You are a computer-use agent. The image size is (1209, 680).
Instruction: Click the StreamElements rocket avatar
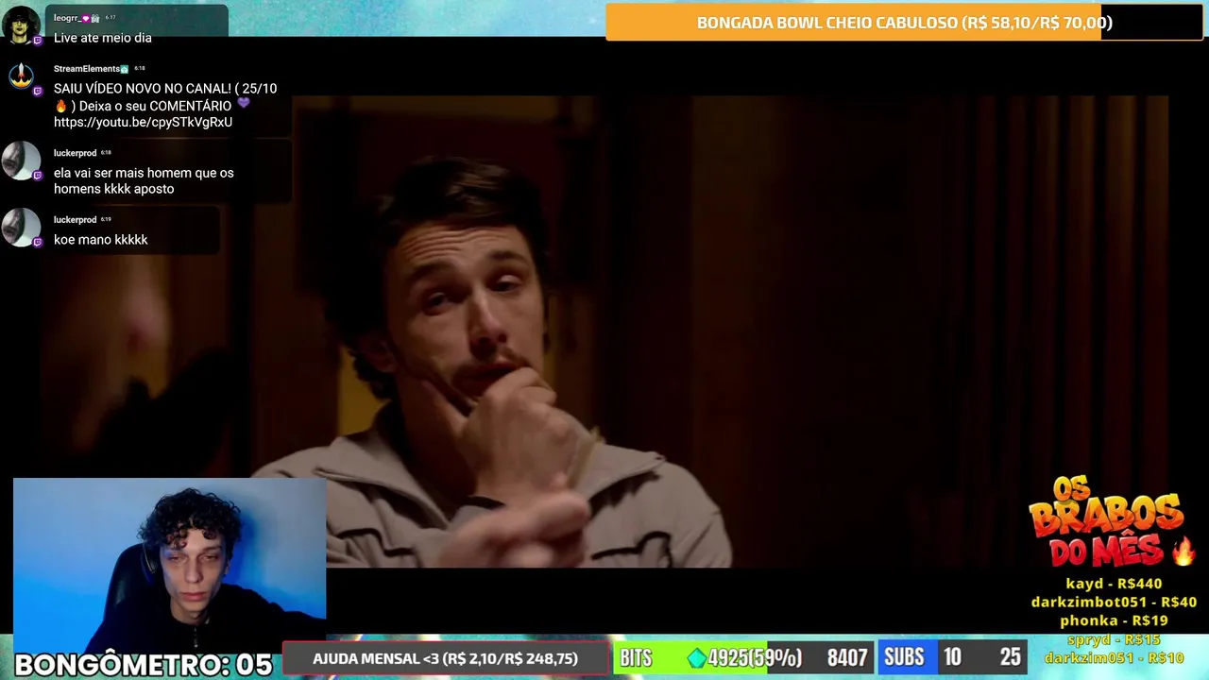[20, 76]
